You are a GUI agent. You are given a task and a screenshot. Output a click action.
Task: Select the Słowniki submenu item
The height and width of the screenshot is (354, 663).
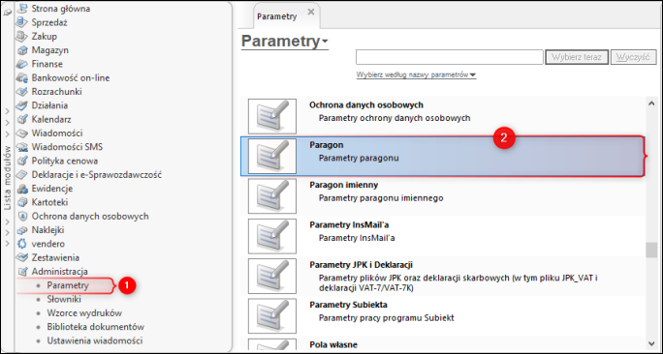64,299
